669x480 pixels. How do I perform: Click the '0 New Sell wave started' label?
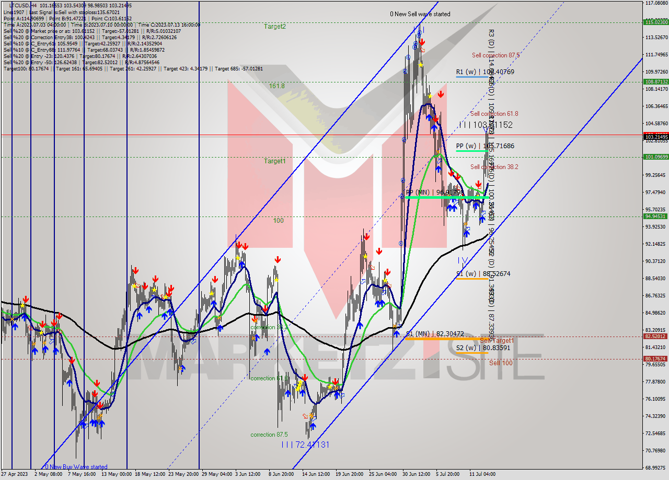[x=420, y=14]
